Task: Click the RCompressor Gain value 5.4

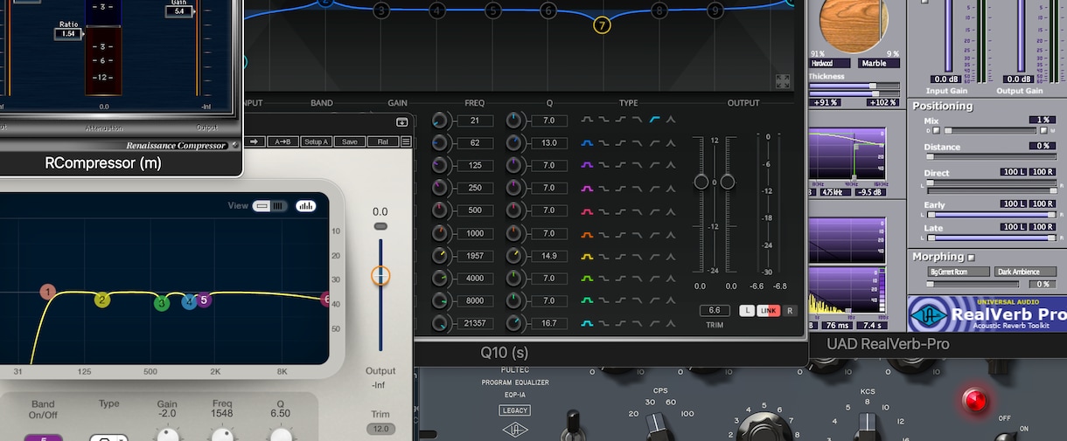Action: 179,11
